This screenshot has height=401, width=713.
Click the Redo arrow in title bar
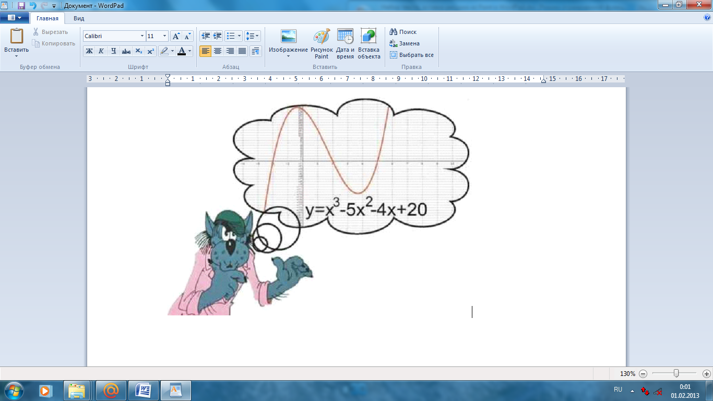point(44,5)
